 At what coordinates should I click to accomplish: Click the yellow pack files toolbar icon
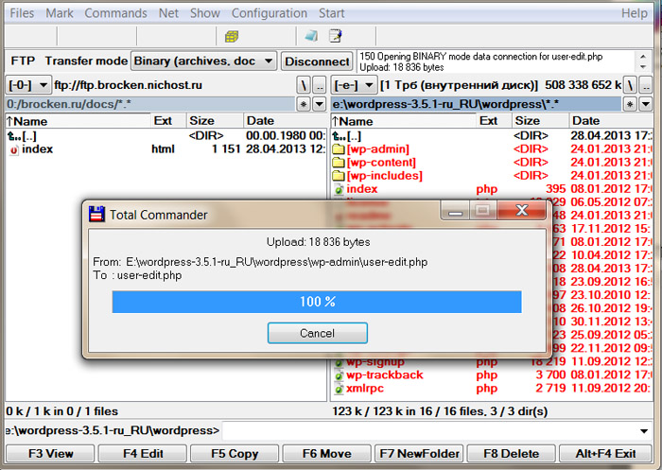pos(232,37)
